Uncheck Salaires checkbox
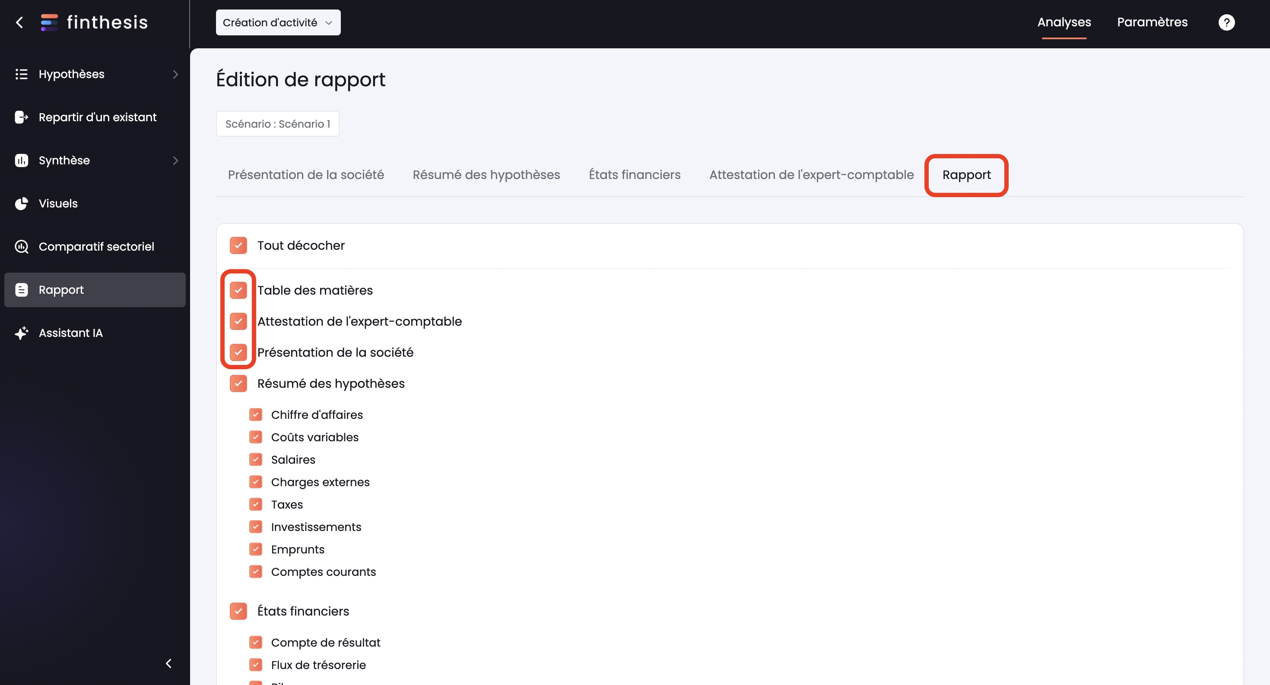Image resolution: width=1270 pixels, height=685 pixels. click(x=255, y=459)
